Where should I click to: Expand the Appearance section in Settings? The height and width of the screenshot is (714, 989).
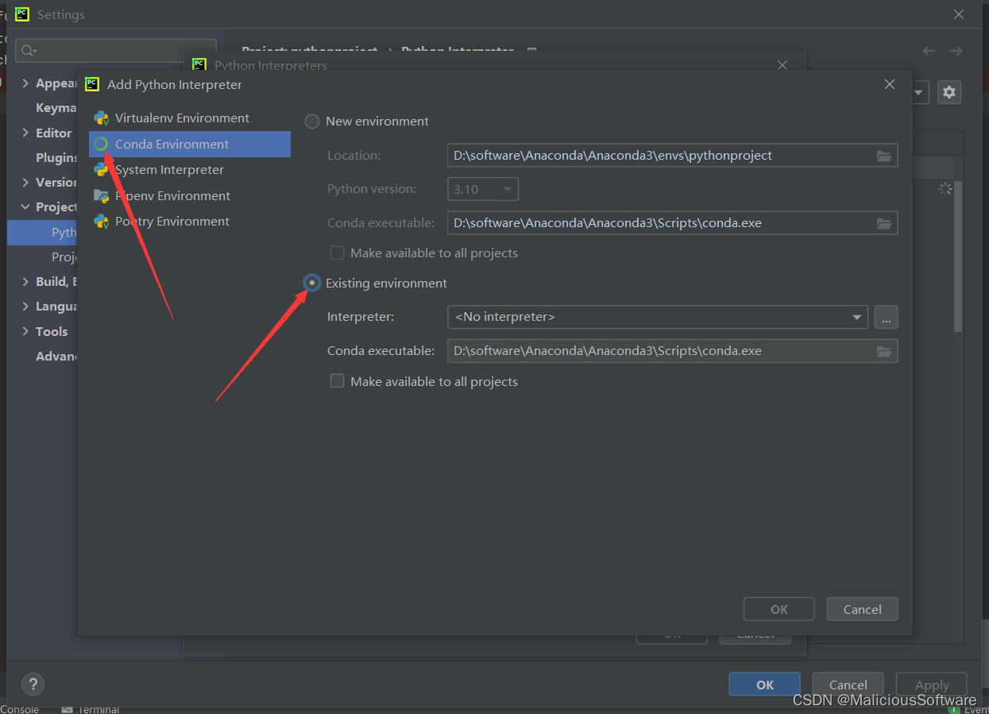(25, 83)
